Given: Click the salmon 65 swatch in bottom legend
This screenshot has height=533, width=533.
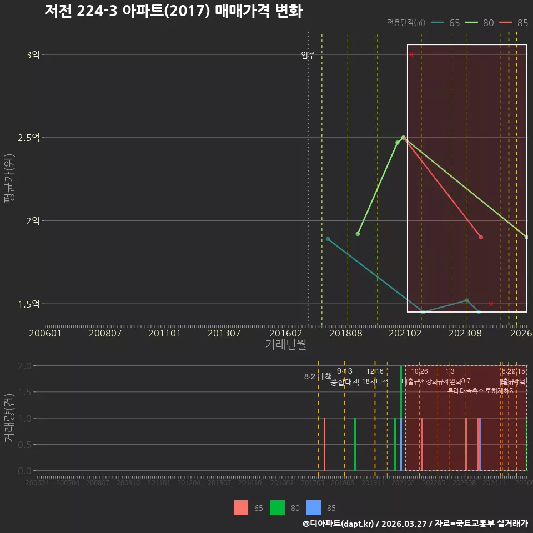Looking at the screenshot, I should 240,507.
